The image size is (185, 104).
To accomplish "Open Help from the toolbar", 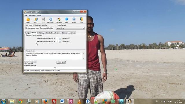I will [67, 20].
